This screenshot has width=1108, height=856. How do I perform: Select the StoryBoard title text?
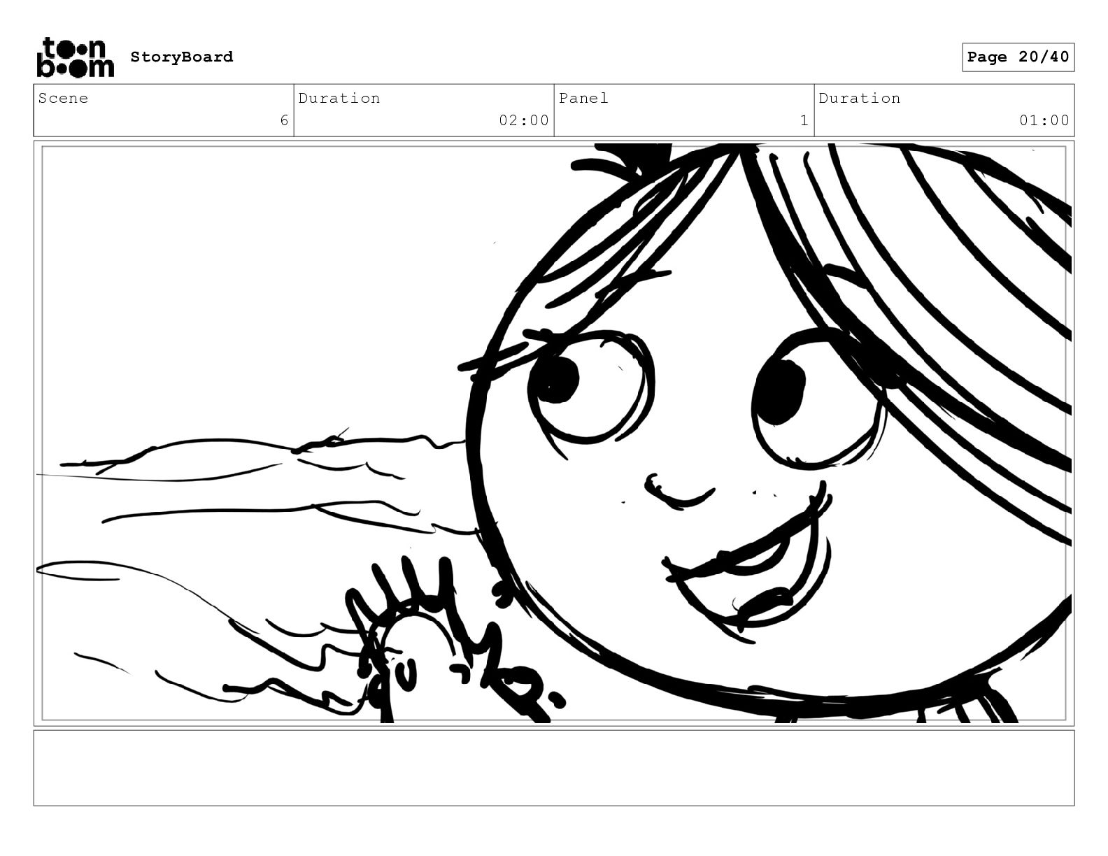[182, 57]
